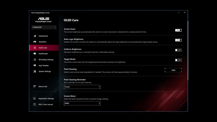Turn on the Target Mode switch
Viewport: 217px width, 122px height.
(x=178, y=60)
